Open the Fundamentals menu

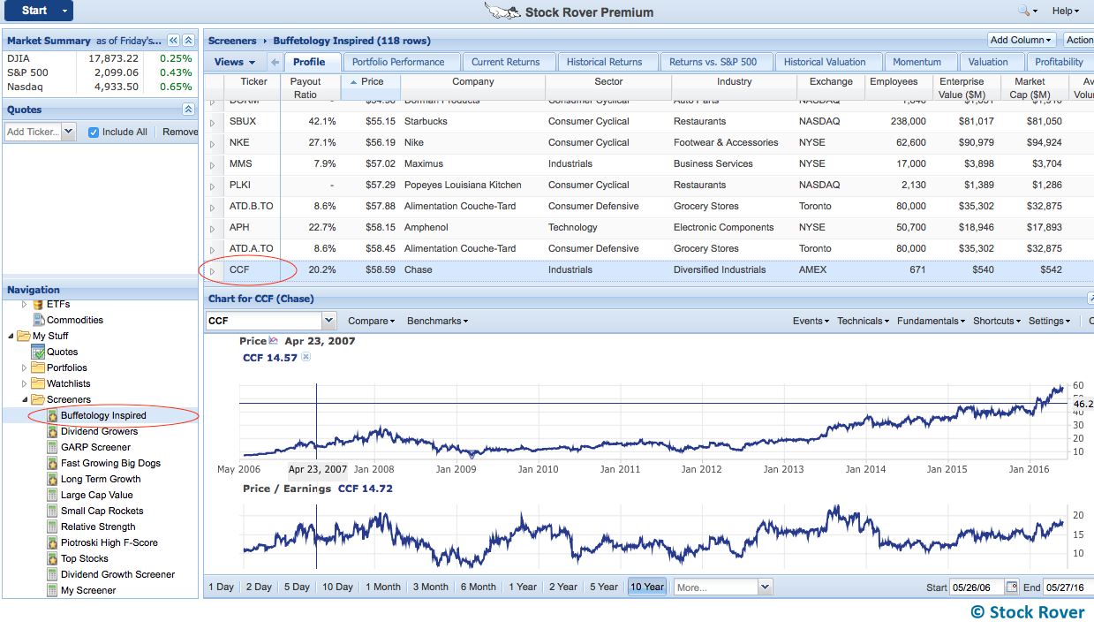click(931, 321)
